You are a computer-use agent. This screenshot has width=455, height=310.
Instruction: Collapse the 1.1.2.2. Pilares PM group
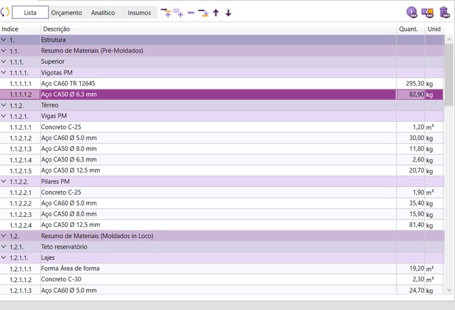(x=4, y=182)
